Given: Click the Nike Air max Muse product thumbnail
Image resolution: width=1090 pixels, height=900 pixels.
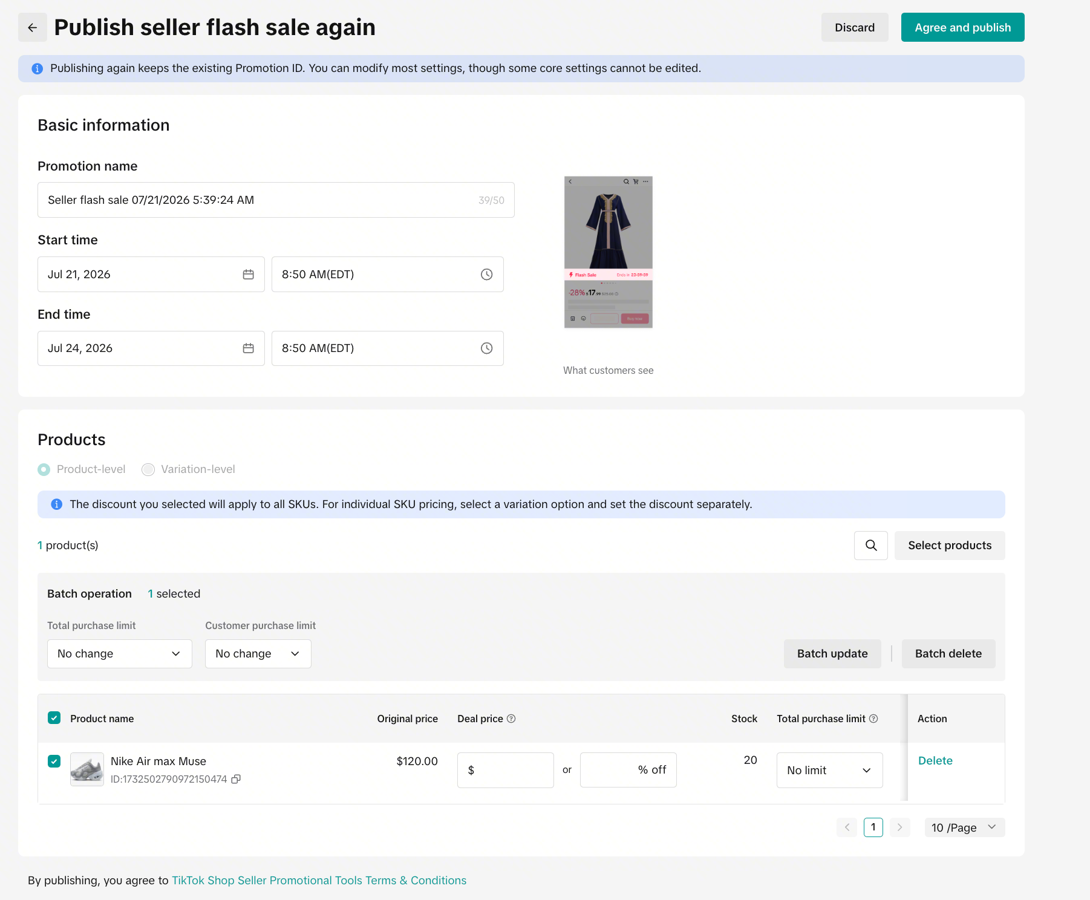Looking at the screenshot, I should (x=87, y=769).
